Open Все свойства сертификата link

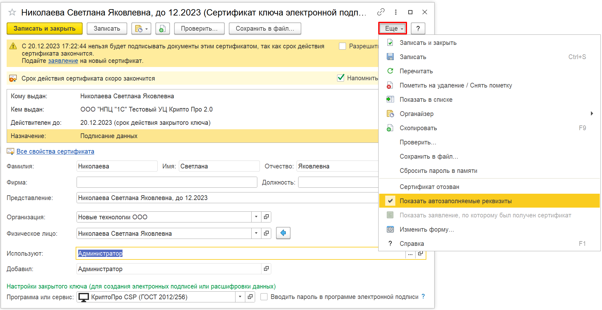[x=55, y=151]
